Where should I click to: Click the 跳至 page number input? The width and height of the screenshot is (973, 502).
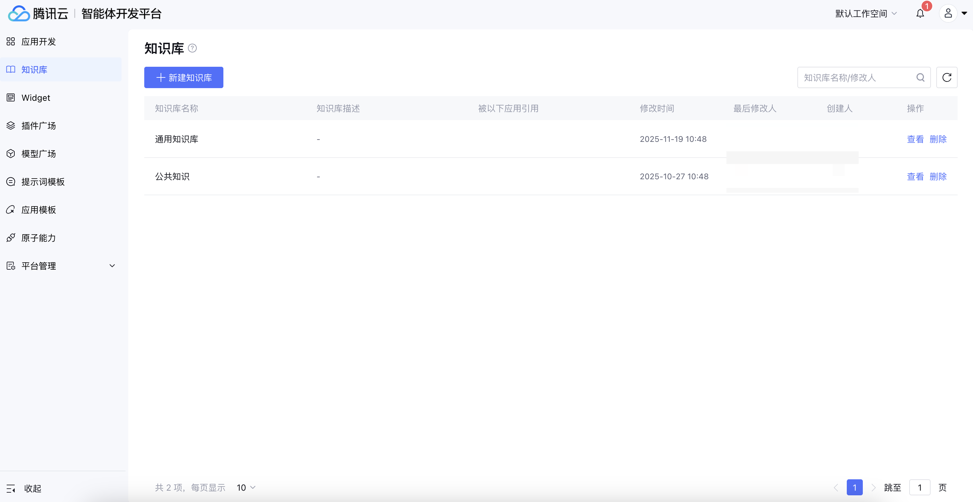tap(919, 487)
